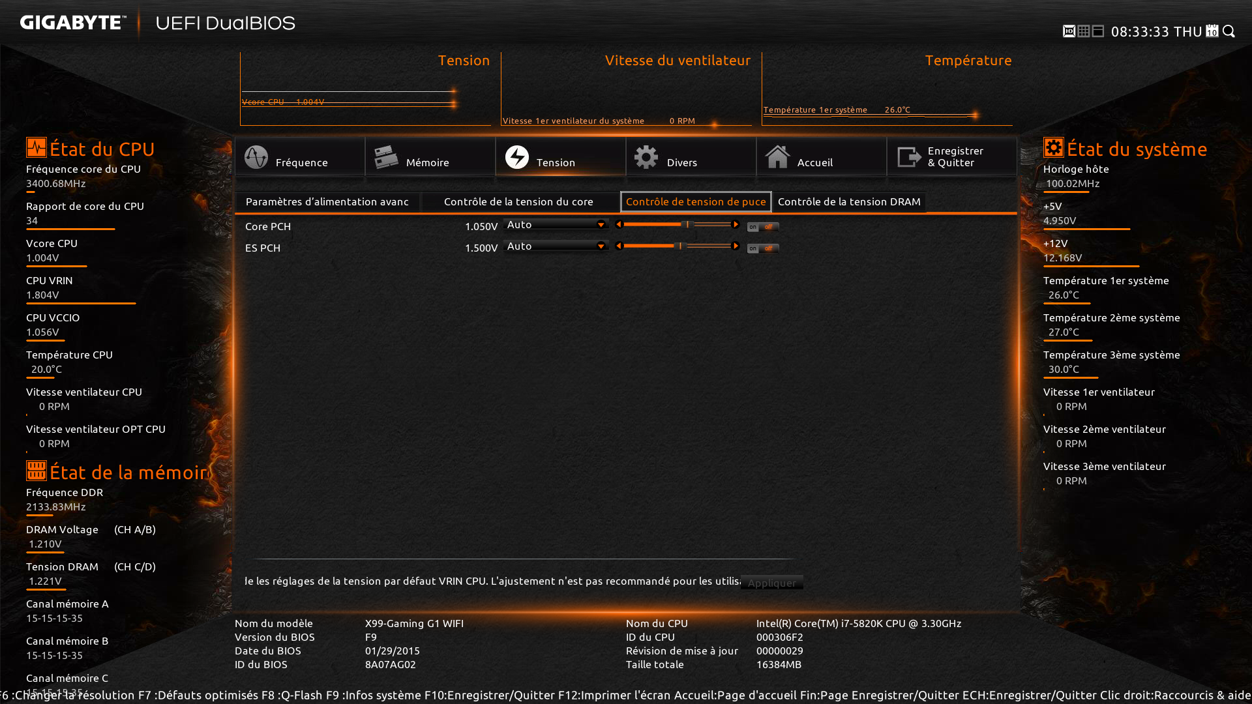Click the ES PCH voltage slider handle
1252x704 pixels.
[679, 246]
